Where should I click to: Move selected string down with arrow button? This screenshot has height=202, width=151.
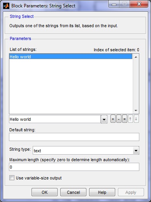136,119
